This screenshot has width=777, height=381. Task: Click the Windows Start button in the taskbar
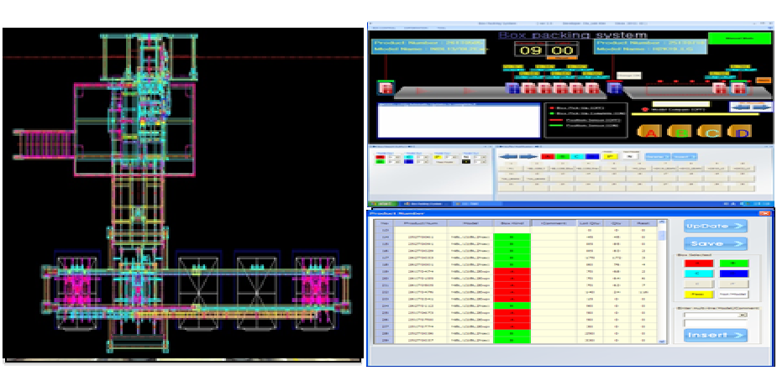point(384,203)
